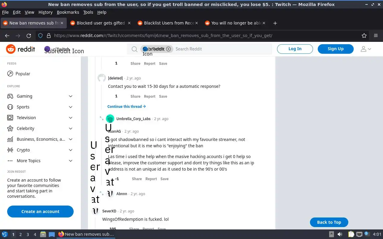The image size is (383, 239).
Task: Expand the Gaming topics section
Action: coord(40,96)
